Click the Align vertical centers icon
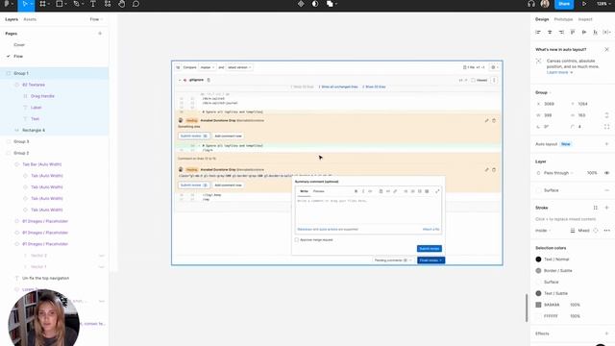615x346 pixels. (x=584, y=32)
